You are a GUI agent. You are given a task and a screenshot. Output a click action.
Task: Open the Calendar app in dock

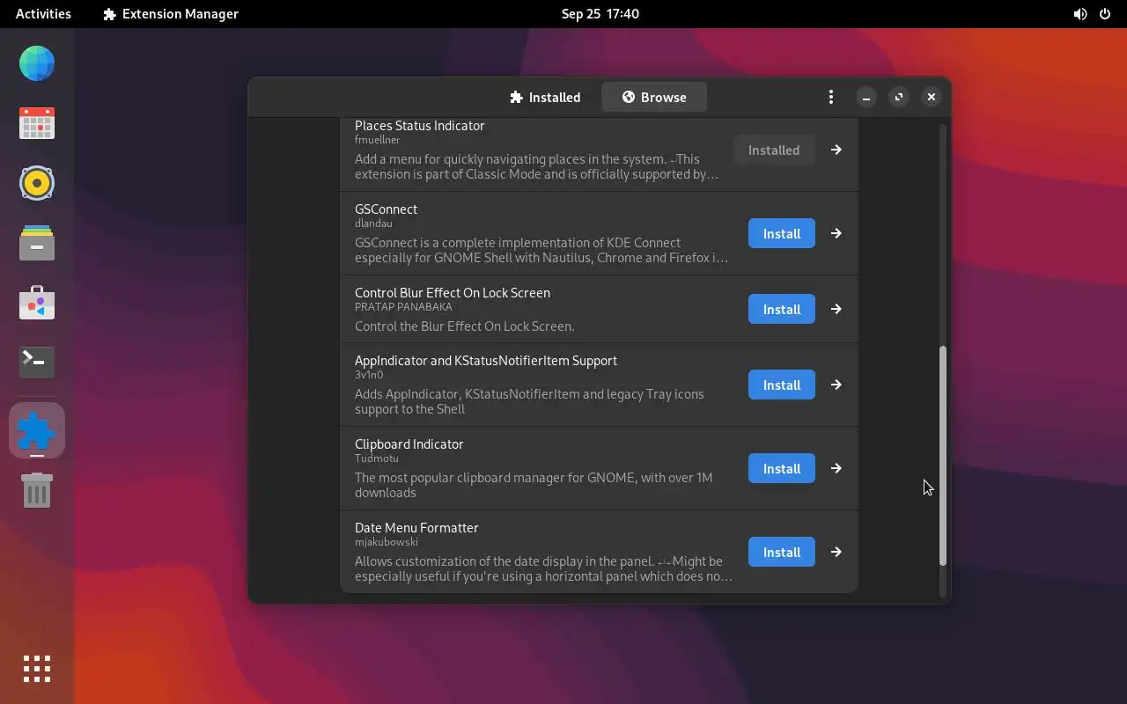pos(37,123)
